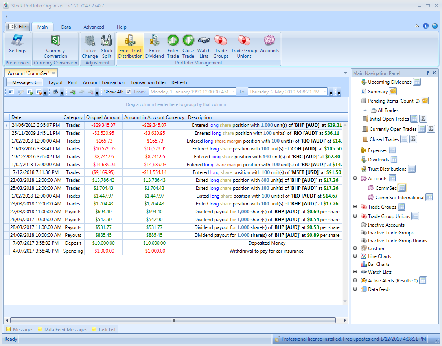Click the Refresh button
This screenshot has width=442, height=346.
[x=179, y=82]
